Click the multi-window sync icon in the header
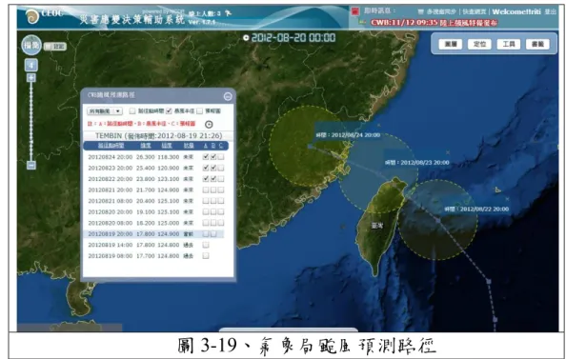The width and height of the screenshot is (566, 359). click(420, 12)
